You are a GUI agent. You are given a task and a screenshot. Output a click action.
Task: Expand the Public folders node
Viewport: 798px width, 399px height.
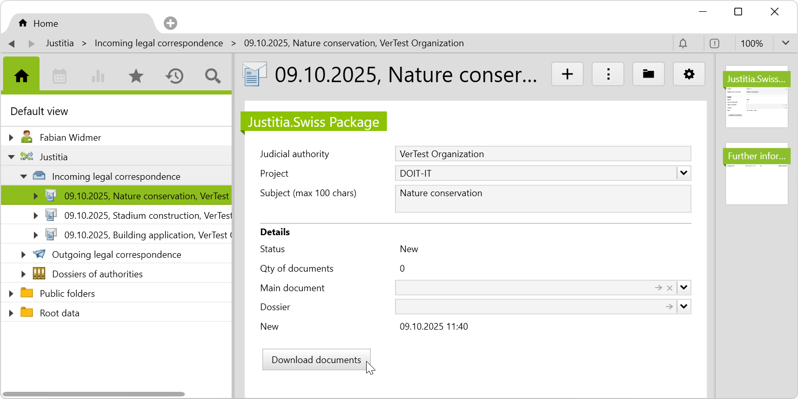coord(11,294)
